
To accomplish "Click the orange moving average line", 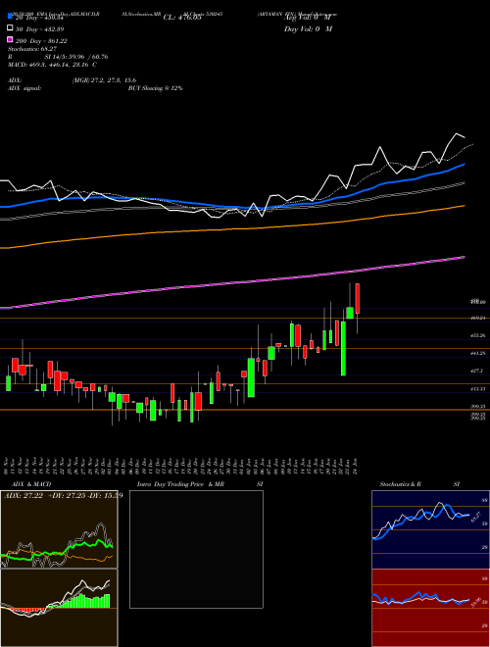I will coord(232,229).
